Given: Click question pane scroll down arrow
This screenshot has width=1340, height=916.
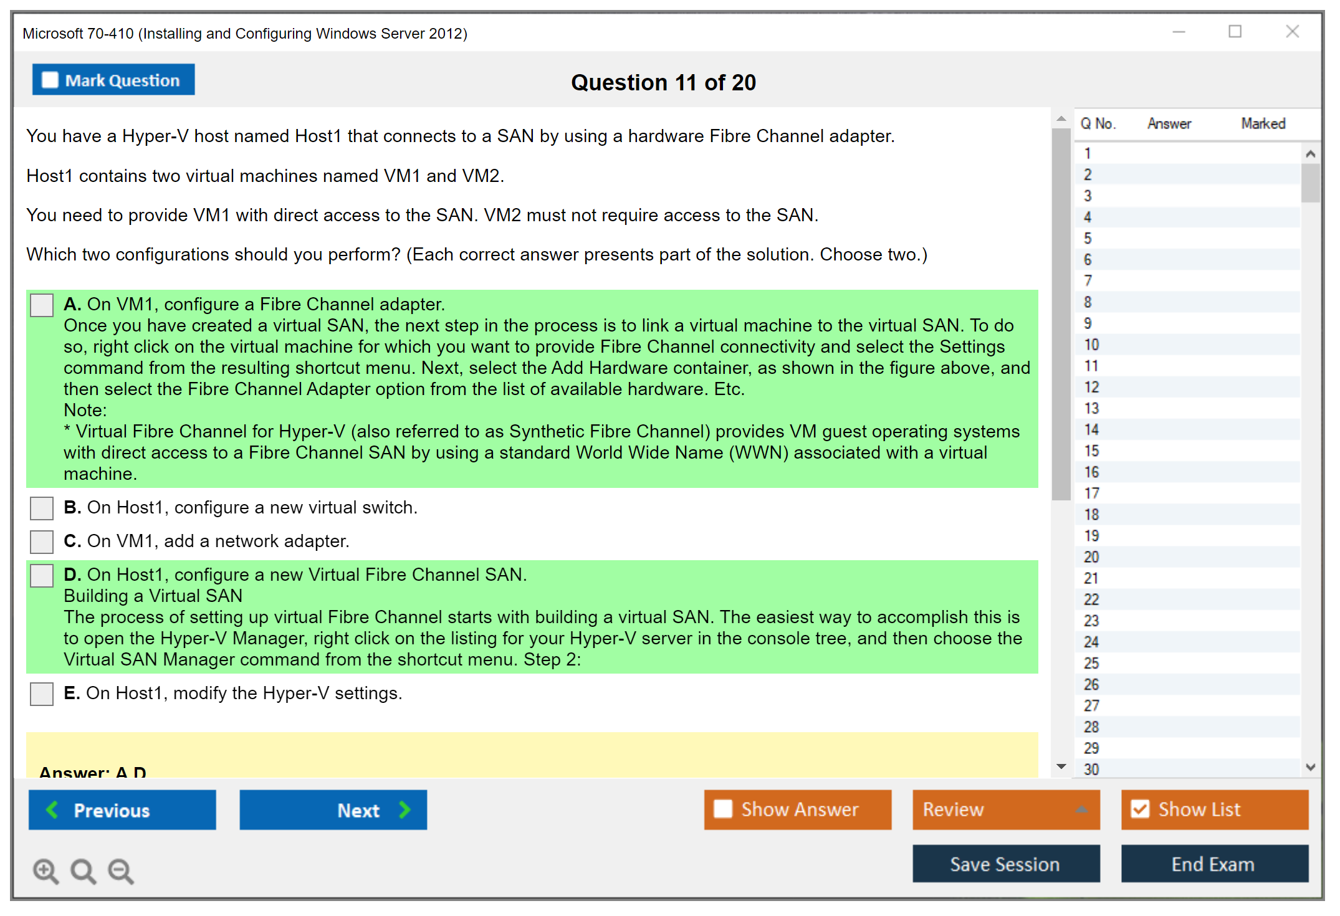Looking at the screenshot, I should [x=1061, y=766].
